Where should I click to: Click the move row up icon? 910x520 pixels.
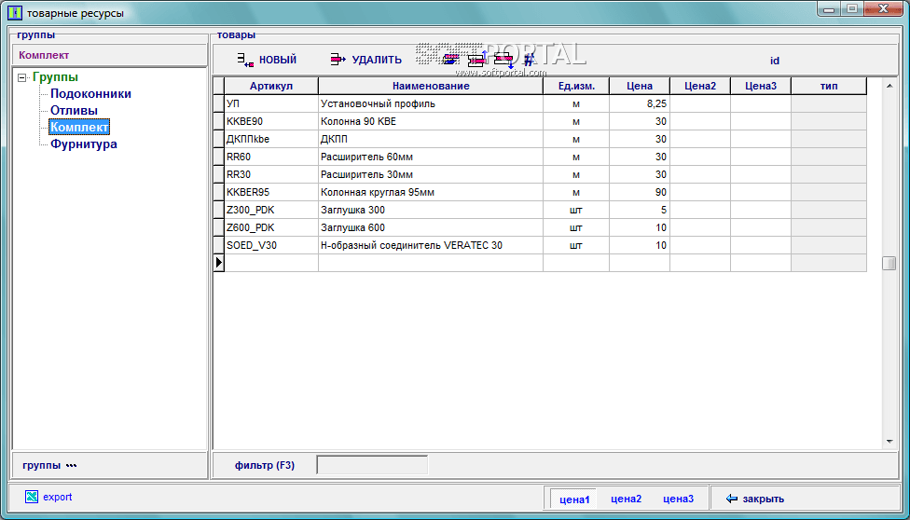click(x=477, y=60)
